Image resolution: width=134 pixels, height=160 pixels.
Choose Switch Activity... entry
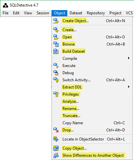[92, 80]
